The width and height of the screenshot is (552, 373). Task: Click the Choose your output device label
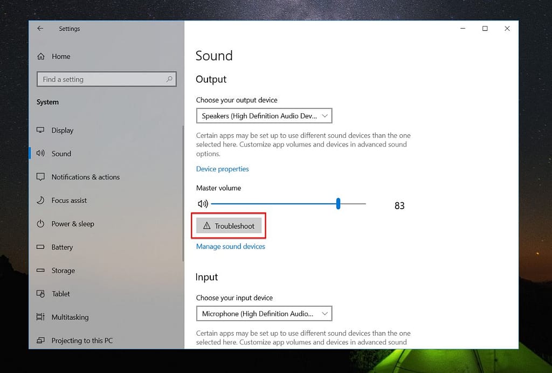click(237, 100)
